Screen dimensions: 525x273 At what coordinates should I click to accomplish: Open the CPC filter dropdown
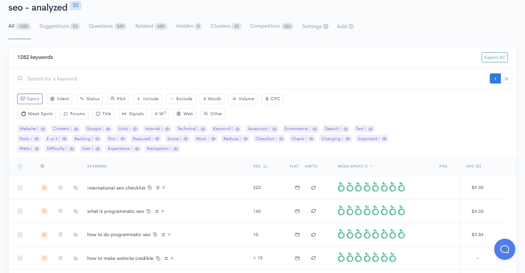272,99
